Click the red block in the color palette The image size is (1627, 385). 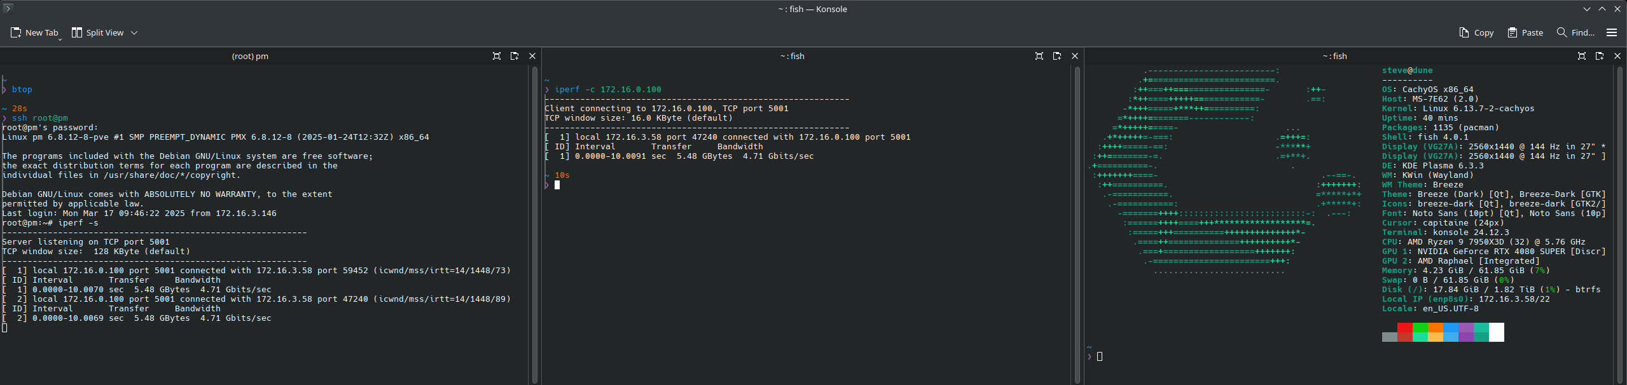[x=1404, y=328]
